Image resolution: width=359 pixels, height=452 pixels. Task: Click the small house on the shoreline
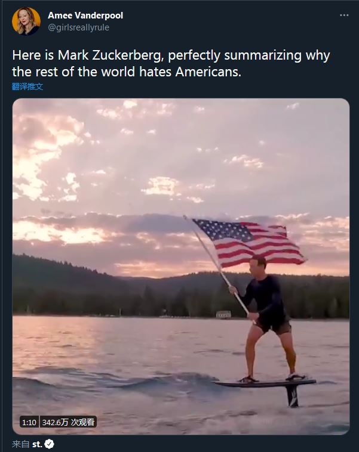click(x=223, y=314)
